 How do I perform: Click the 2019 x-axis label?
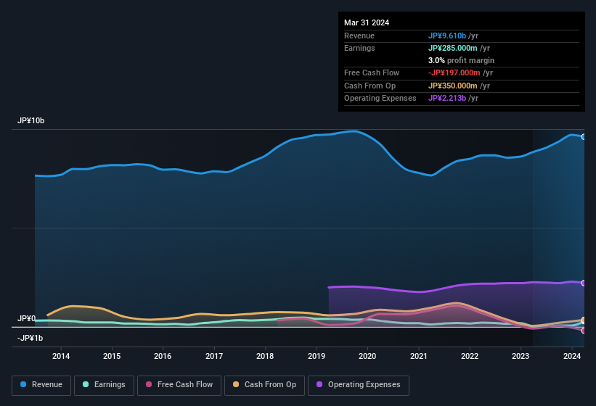click(x=317, y=356)
